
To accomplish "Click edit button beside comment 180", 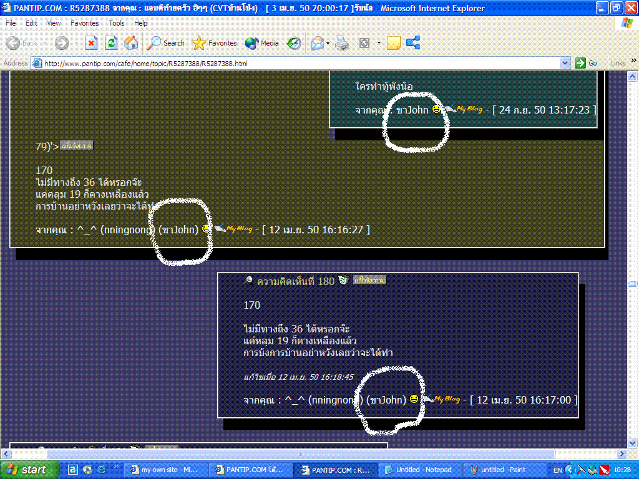I will coord(369,280).
